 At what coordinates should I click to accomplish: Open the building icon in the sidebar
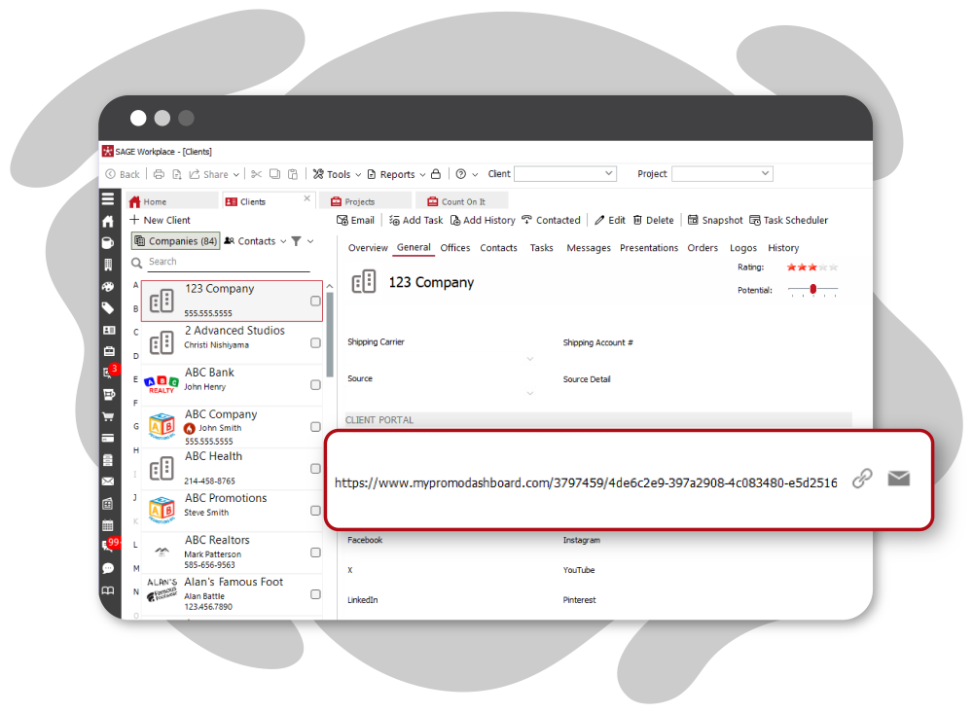(108, 265)
